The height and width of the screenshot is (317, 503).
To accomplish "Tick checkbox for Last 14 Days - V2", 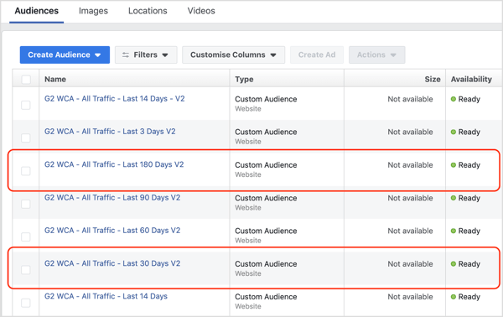I will coord(26,105).
